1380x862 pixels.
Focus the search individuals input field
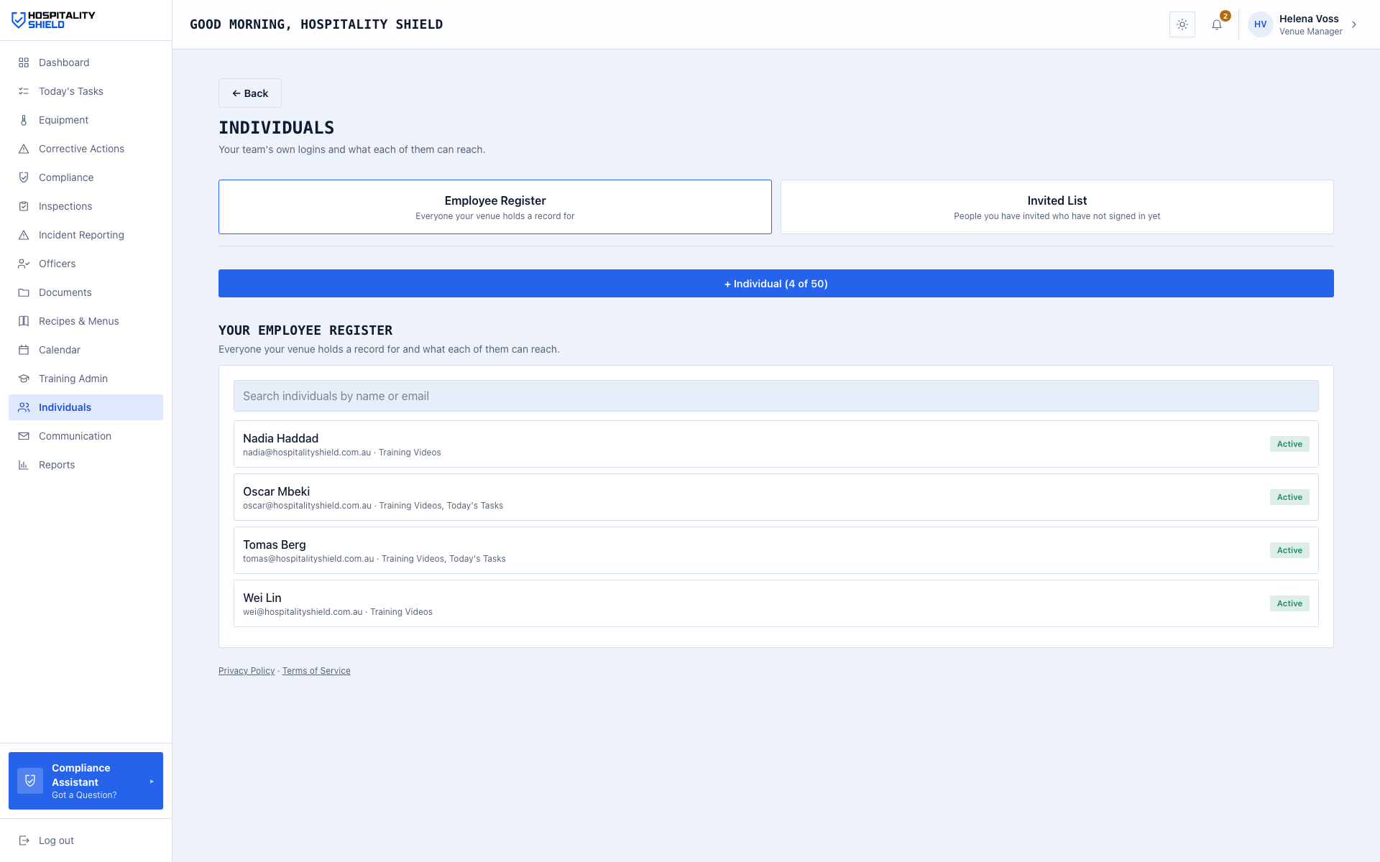point(776,396)
